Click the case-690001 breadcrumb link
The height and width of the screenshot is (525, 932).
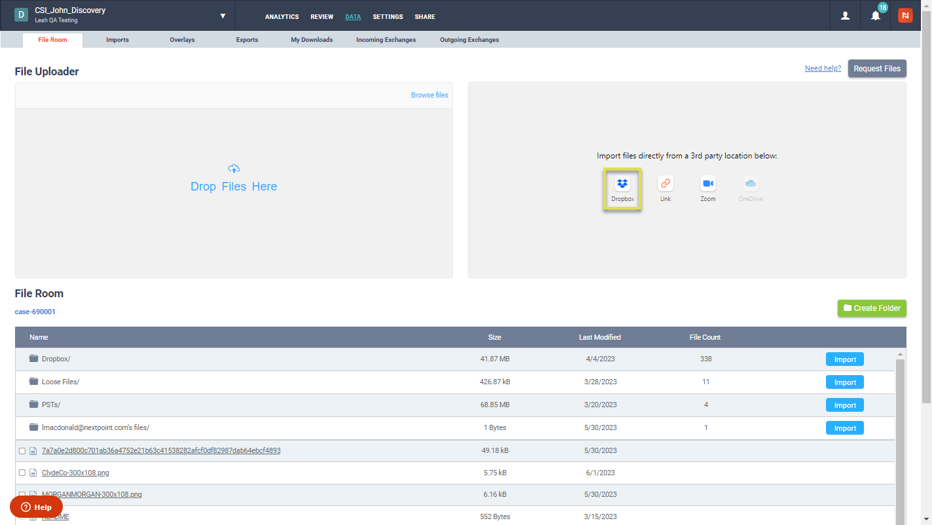click(x=35, y=312)
